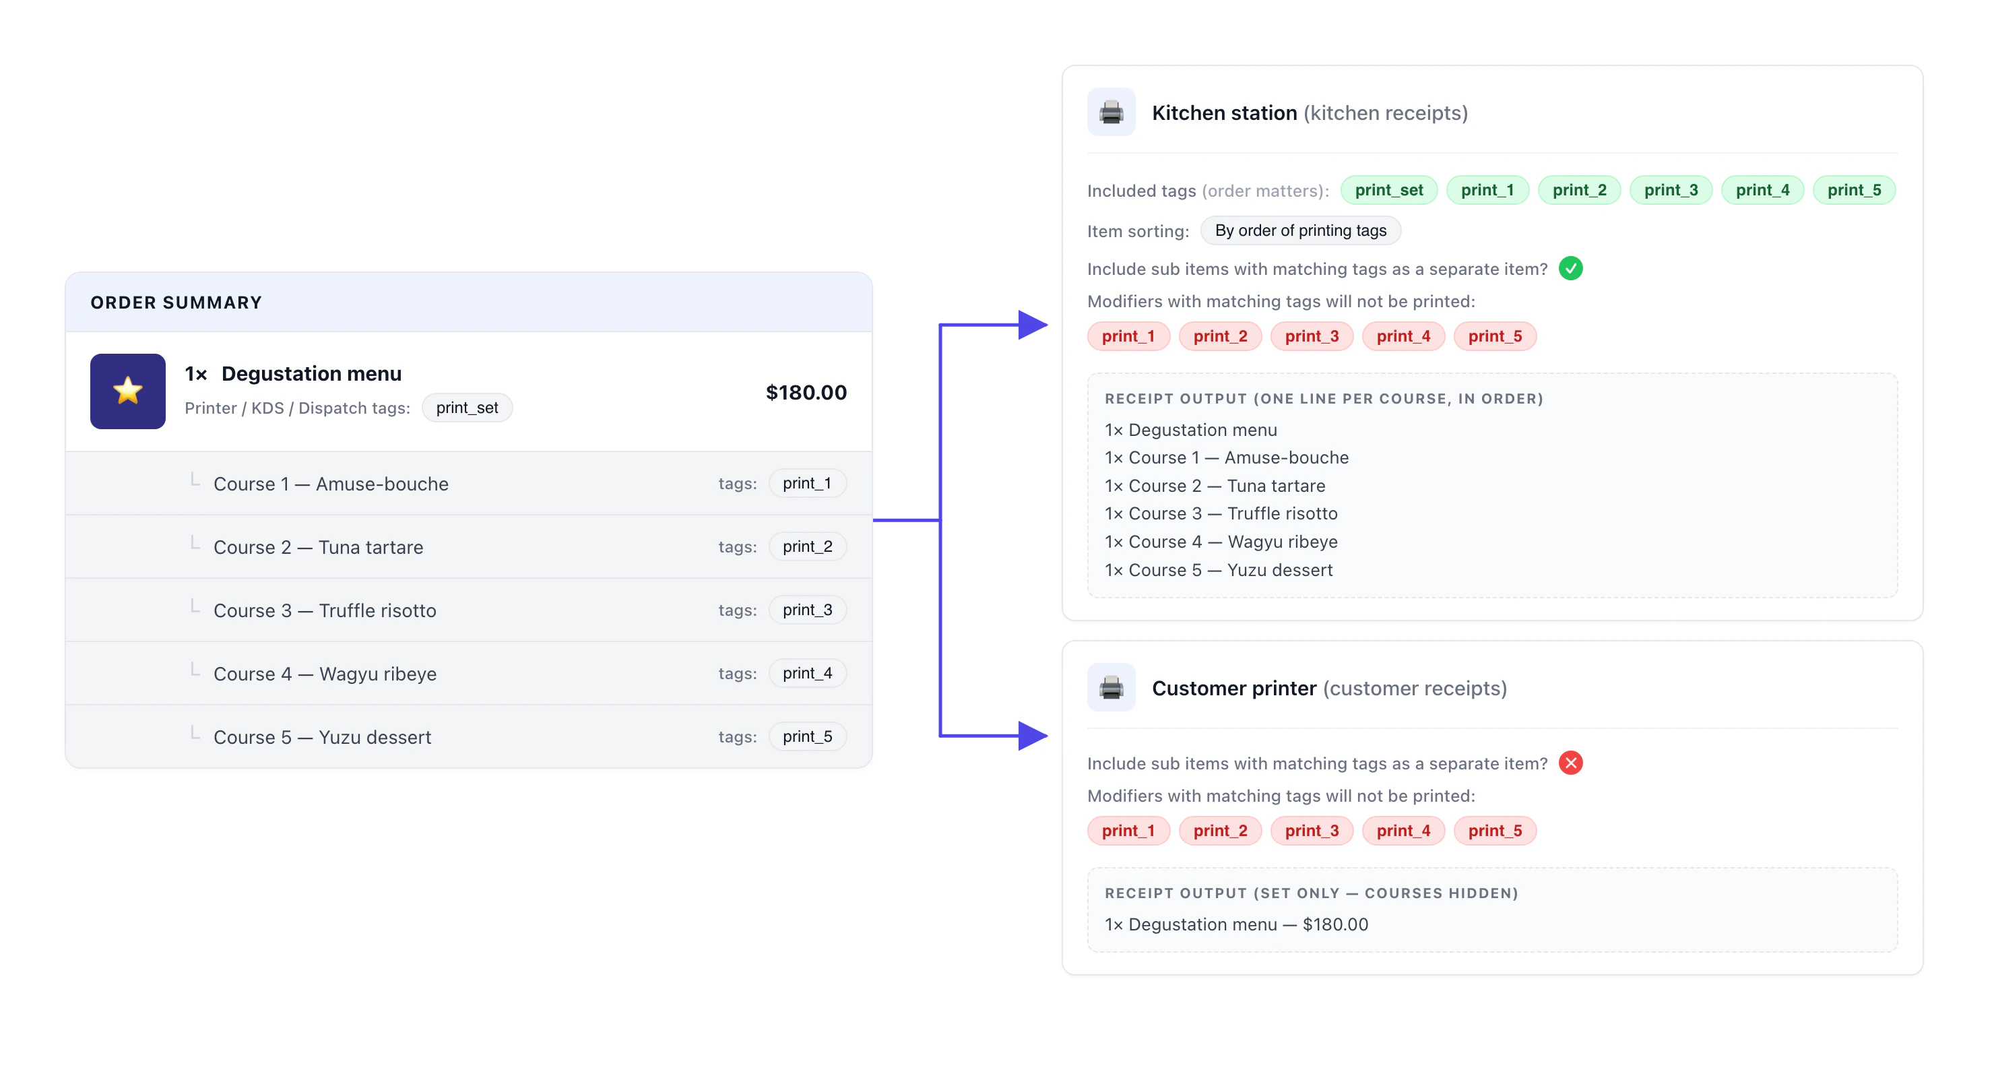Viewport: 1994px width, 1078px height.
Task: Toggle the green checkmark for kitchen sub items
Action: 1570,269
